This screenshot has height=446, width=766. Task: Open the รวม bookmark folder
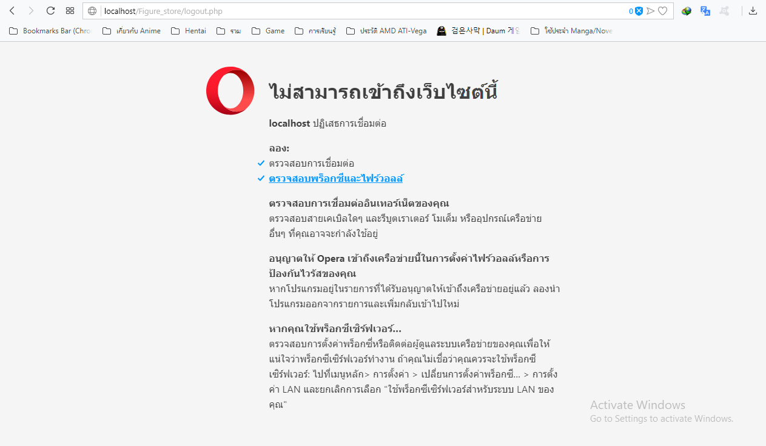[x=229, y=31]
